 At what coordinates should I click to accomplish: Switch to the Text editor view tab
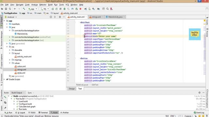80,89
